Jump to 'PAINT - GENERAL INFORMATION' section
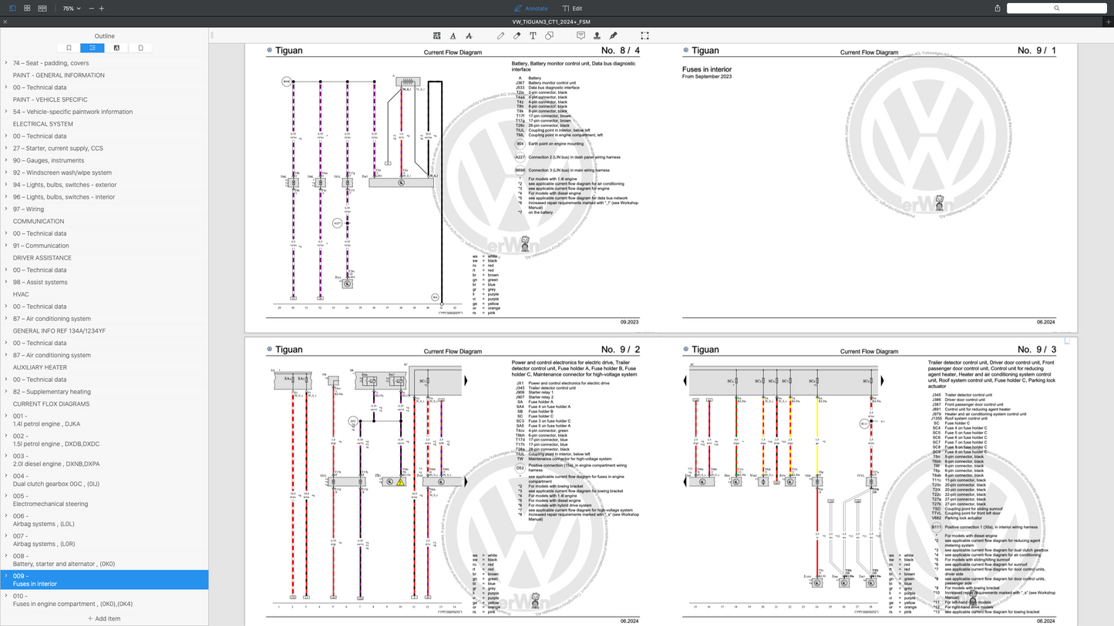This screenshot has width=1114, height=626. [x=59, y=75]
